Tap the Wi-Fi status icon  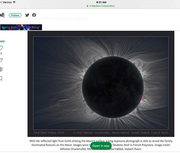coord(14,2)
